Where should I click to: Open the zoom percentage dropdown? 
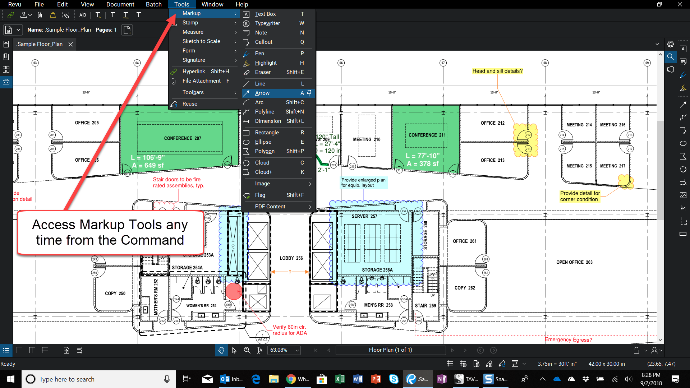click(297, 350)
